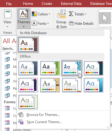112x131 pixels.
Task: Click the Menu Items form icon
Action: pos(7,129)
